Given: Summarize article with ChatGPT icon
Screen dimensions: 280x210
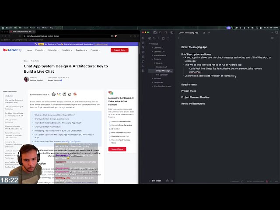Looking at the screenshot, I should 53,94.
